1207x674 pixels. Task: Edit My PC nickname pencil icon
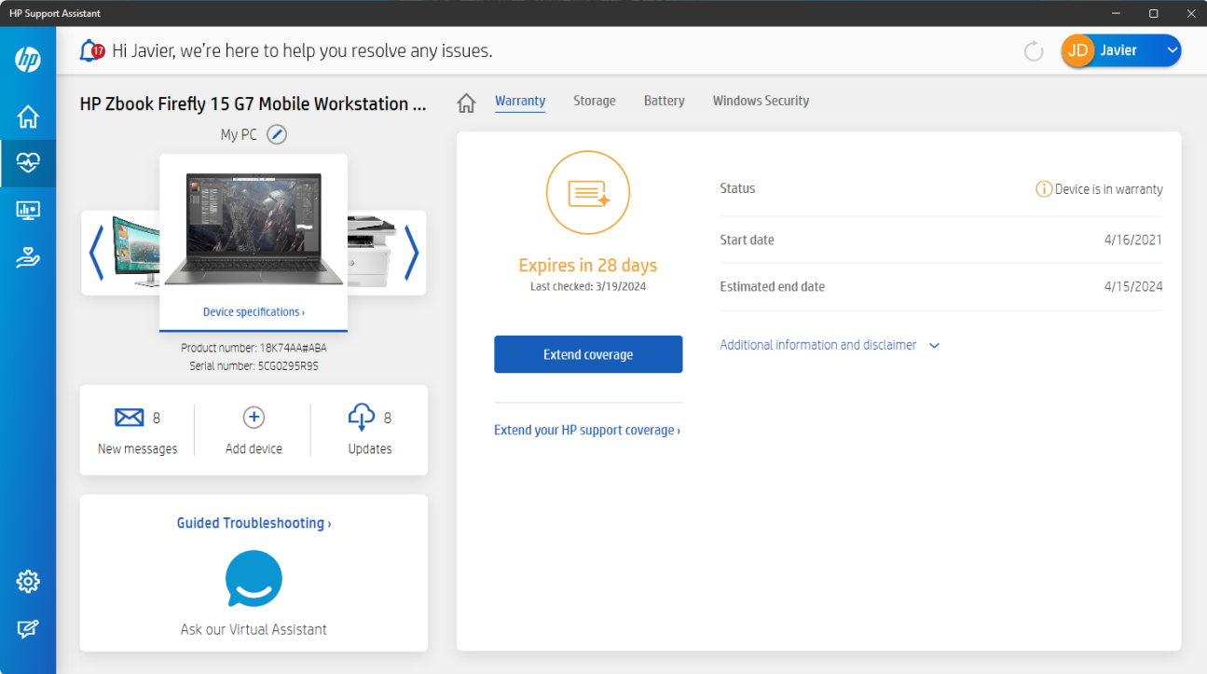coord(277,134)
